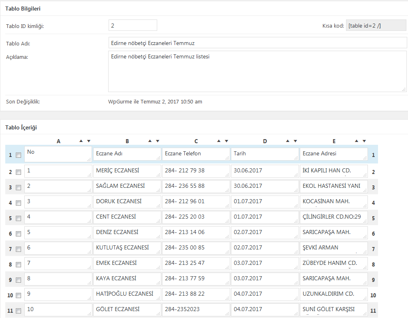Edit the Tablo Adı text field
This screenshot has height=318, width=408.
point(258,43)
